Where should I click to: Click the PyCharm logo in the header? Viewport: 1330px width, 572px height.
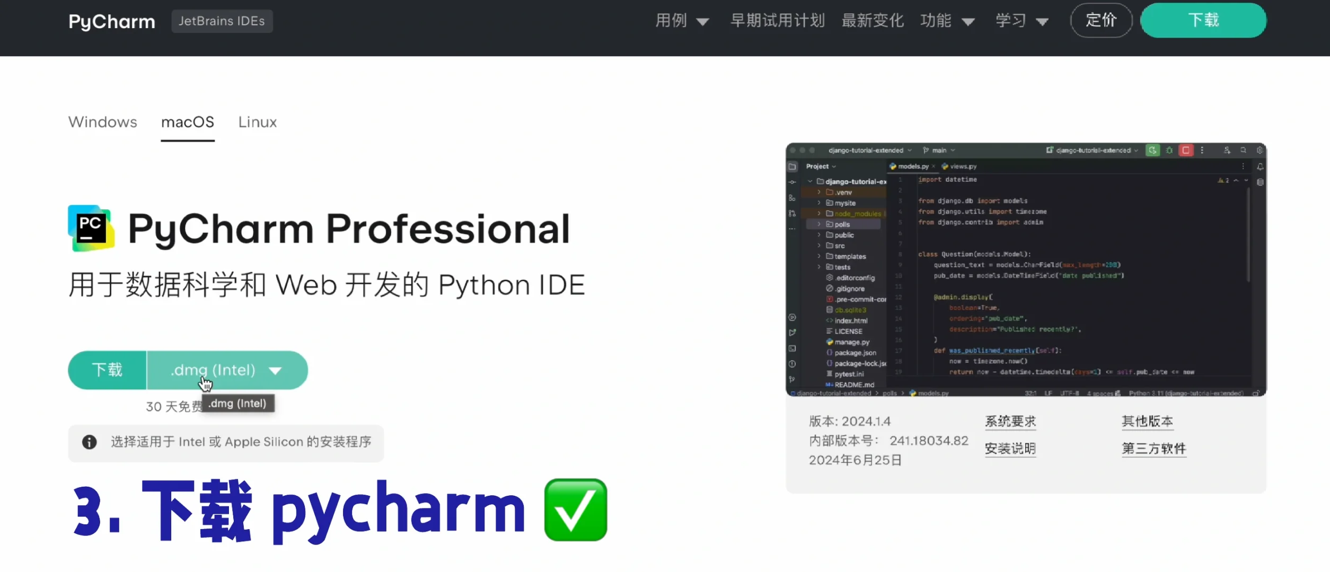click(x=112, y=21)
